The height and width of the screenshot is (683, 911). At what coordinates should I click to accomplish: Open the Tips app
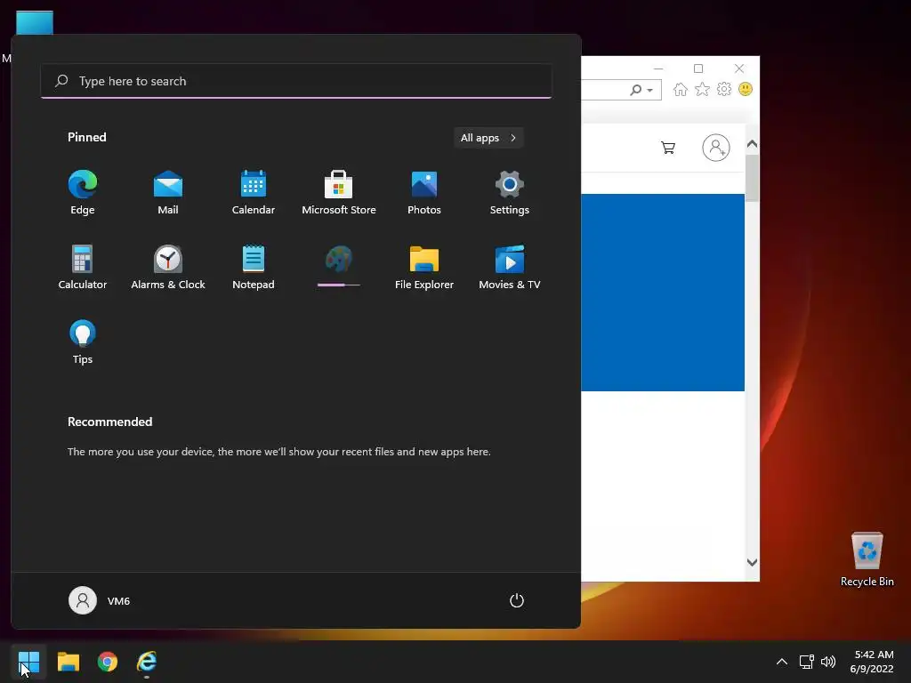[x=83, y=342]
